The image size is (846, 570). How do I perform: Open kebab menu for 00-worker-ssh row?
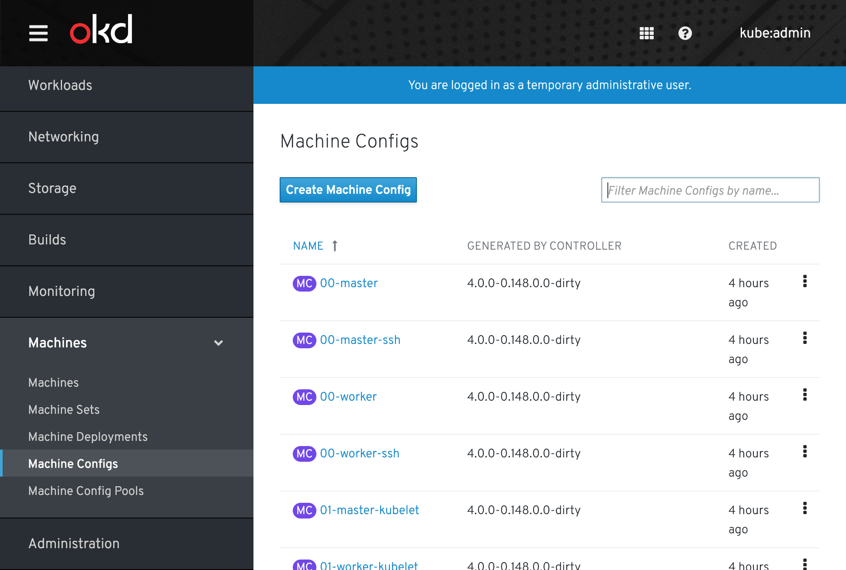[804, 452]
